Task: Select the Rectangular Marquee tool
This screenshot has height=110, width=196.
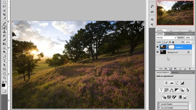Action: [4, 2]
